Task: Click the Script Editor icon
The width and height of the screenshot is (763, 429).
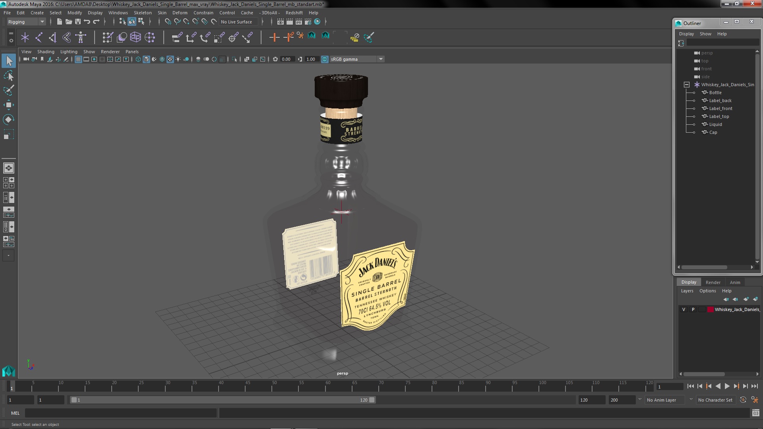Action: [755, 413]
